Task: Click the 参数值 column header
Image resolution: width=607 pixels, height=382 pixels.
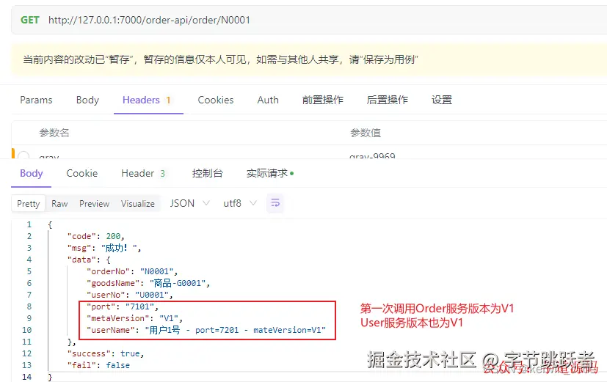Action: coord(366,133)
